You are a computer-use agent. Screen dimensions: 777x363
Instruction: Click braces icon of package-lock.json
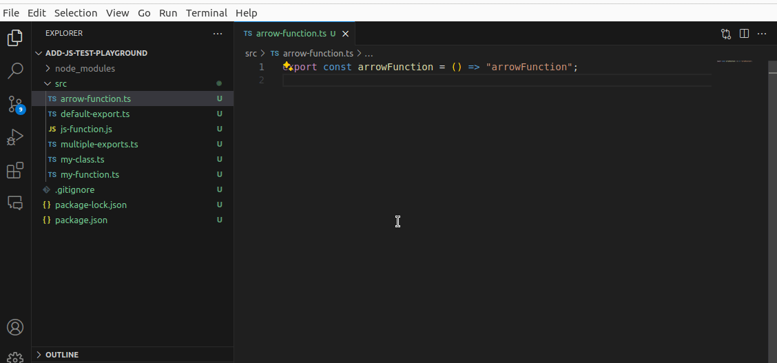pos(47,205)
